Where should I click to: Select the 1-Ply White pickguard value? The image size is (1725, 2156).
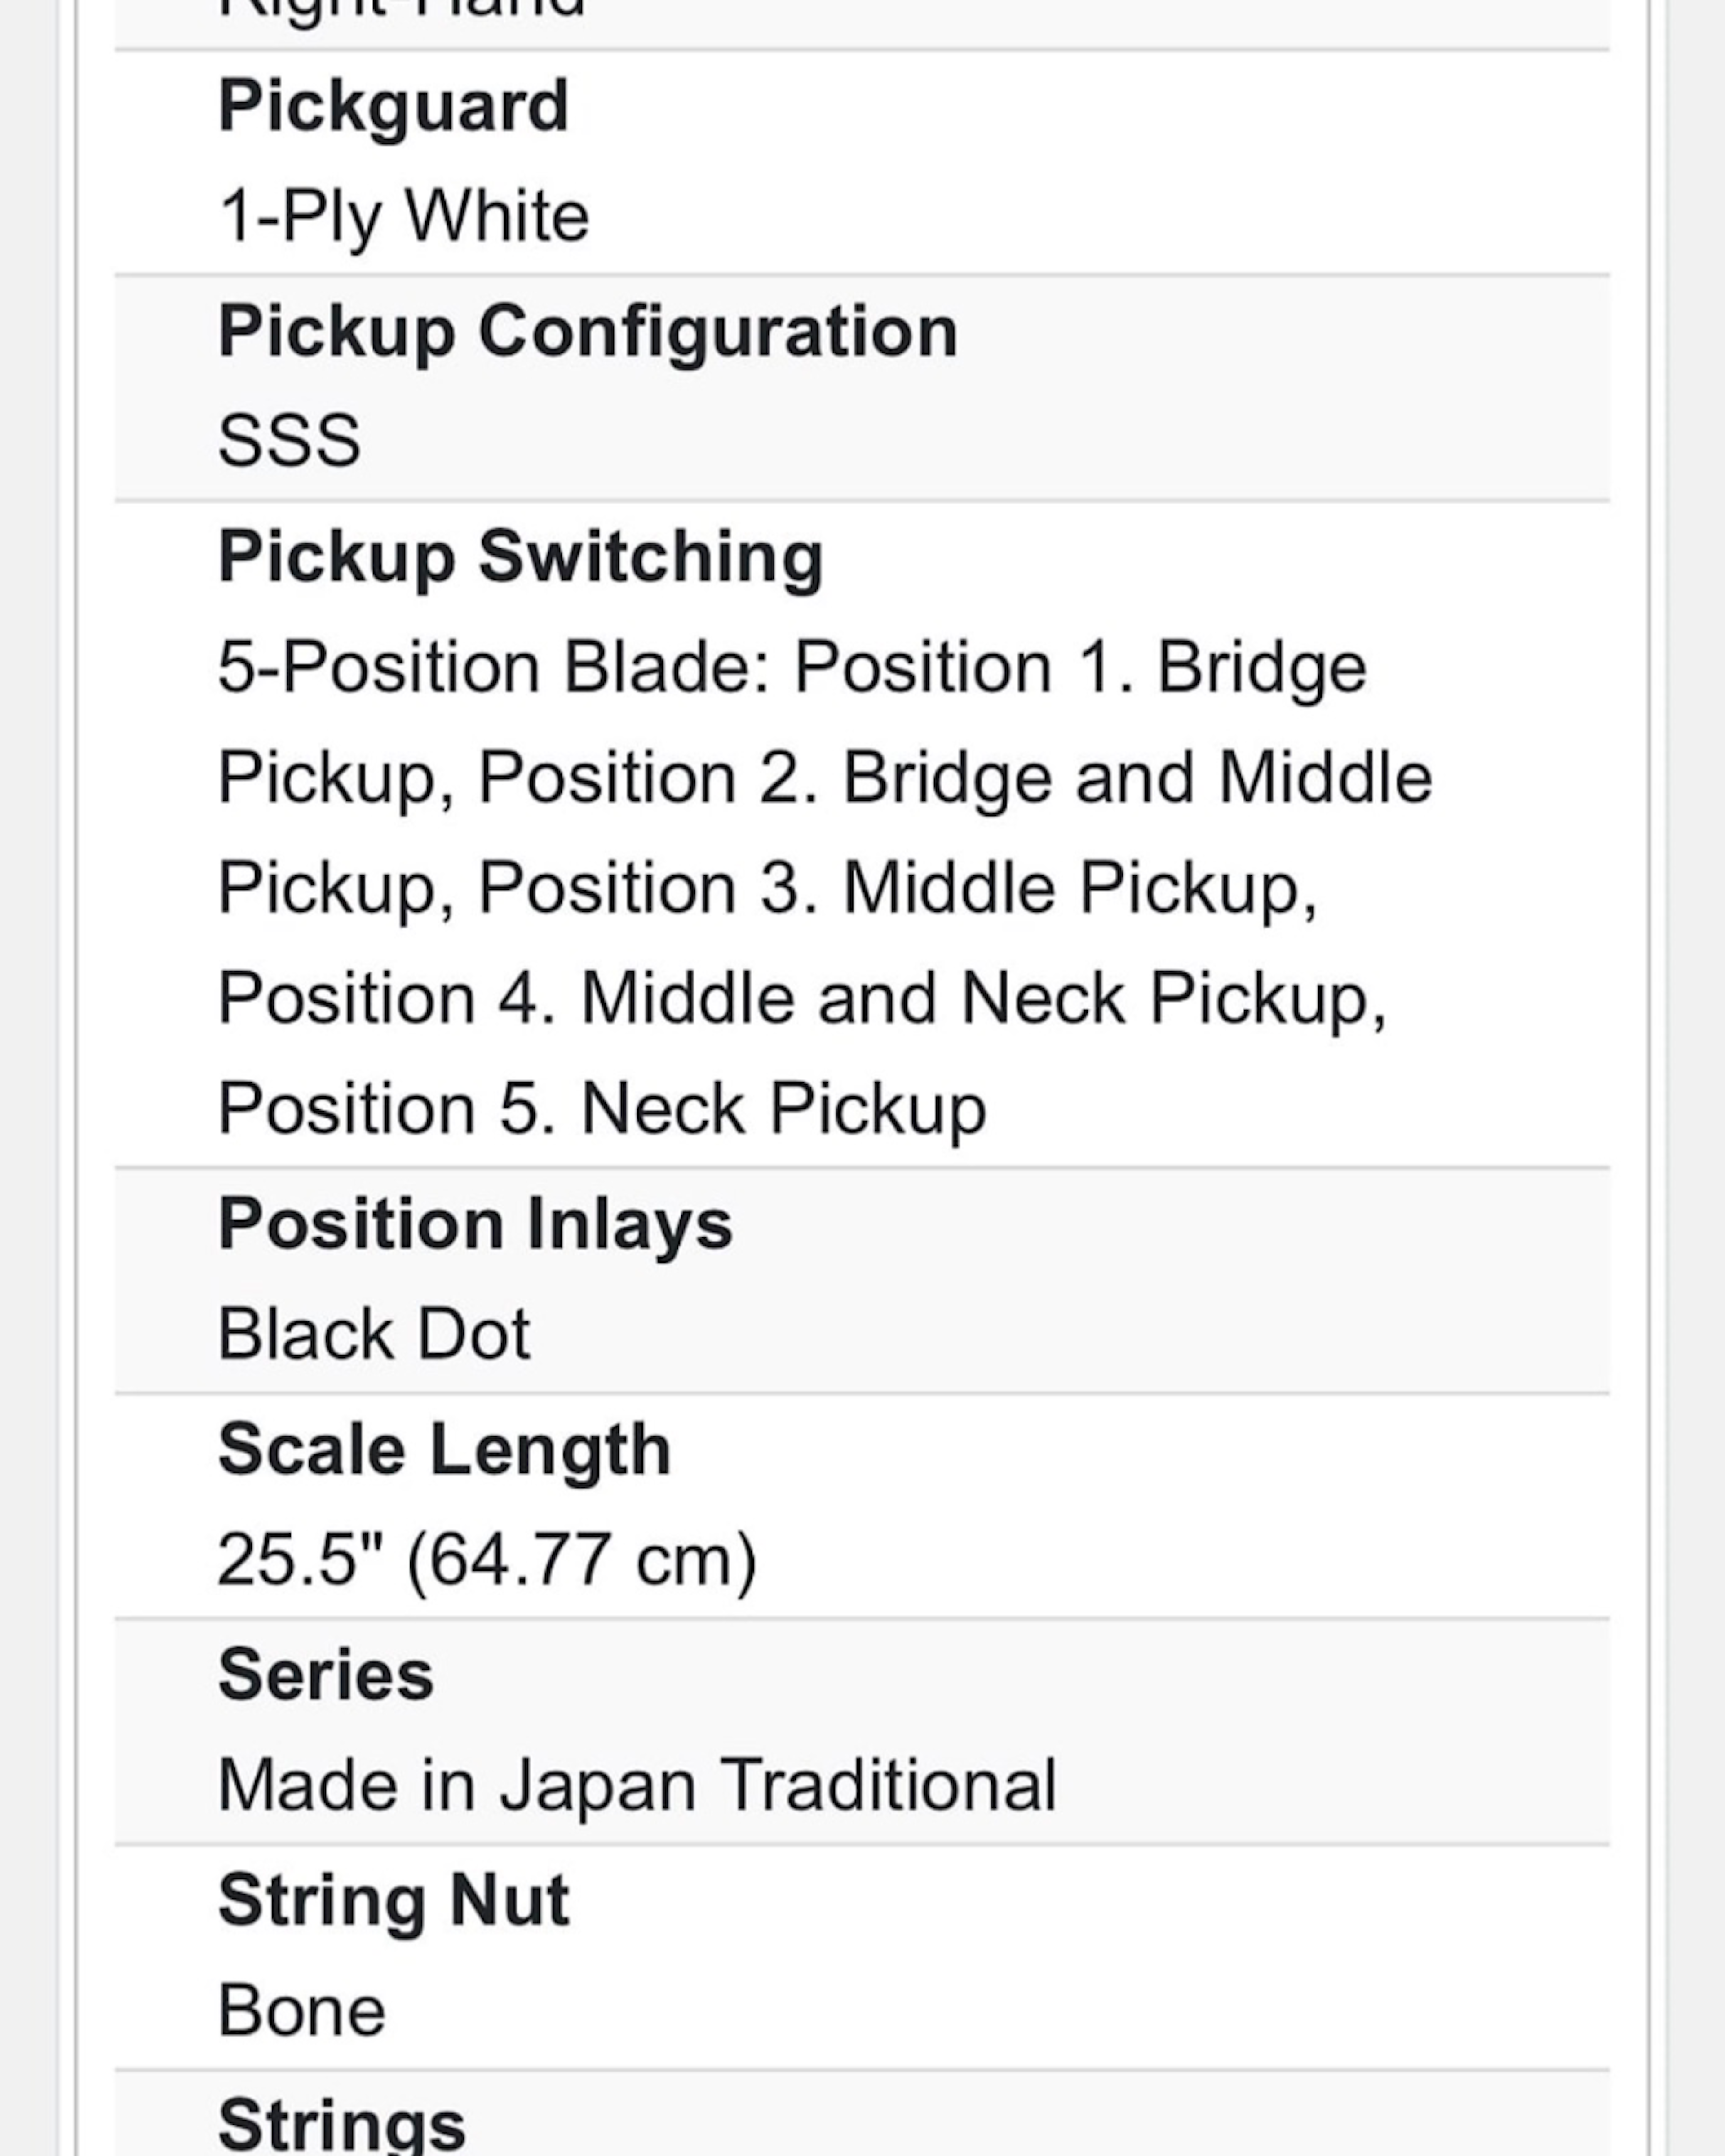point(403,216)
